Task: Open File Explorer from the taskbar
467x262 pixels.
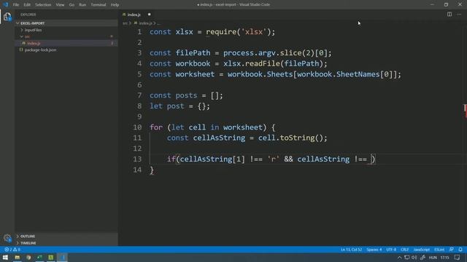Action: (x=18, y=257)
